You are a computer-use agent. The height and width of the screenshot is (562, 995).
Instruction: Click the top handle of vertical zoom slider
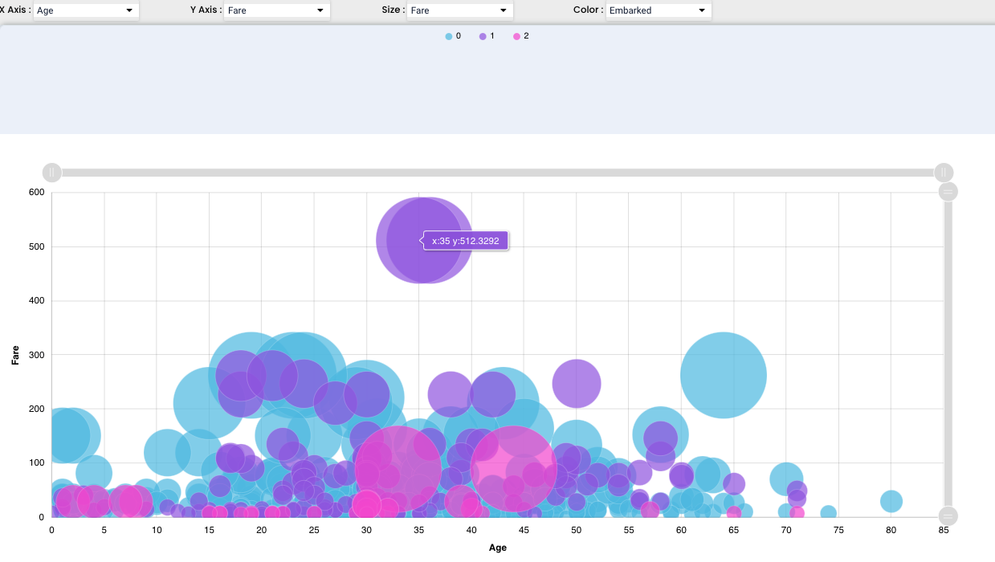point(948,192)
